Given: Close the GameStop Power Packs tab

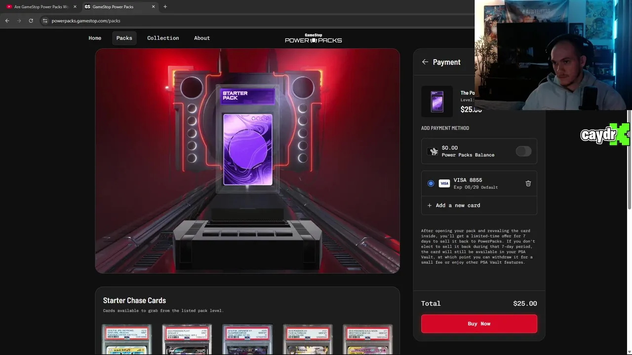Looking at the screenshot, I should pos(153,7).
